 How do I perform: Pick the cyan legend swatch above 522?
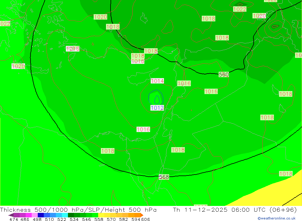(65, 215)
